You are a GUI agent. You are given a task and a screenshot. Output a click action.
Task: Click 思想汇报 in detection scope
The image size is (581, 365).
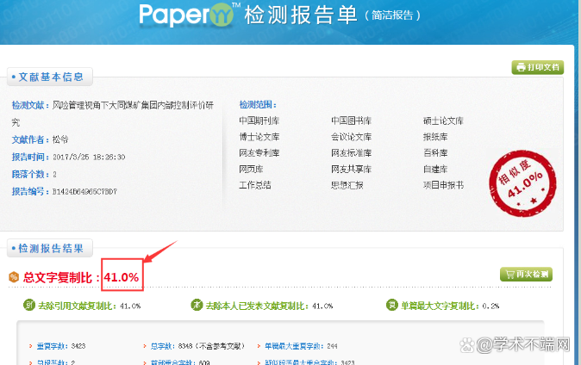point(347,185)
